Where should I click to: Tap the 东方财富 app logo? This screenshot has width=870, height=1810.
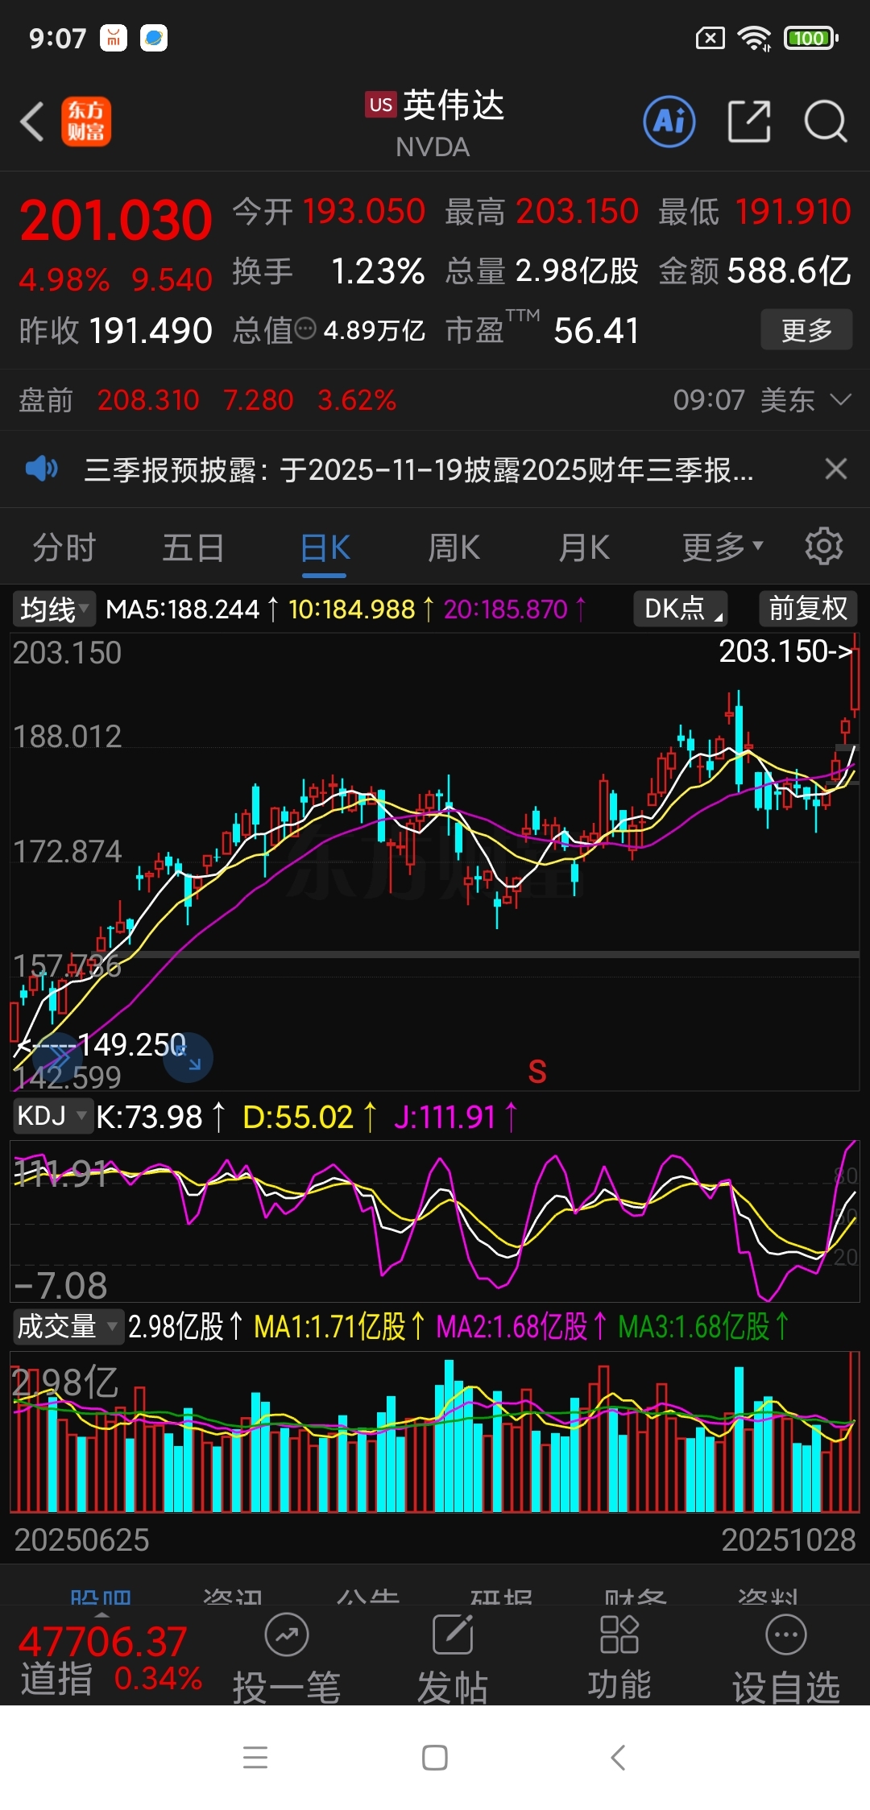pos(86,122)
